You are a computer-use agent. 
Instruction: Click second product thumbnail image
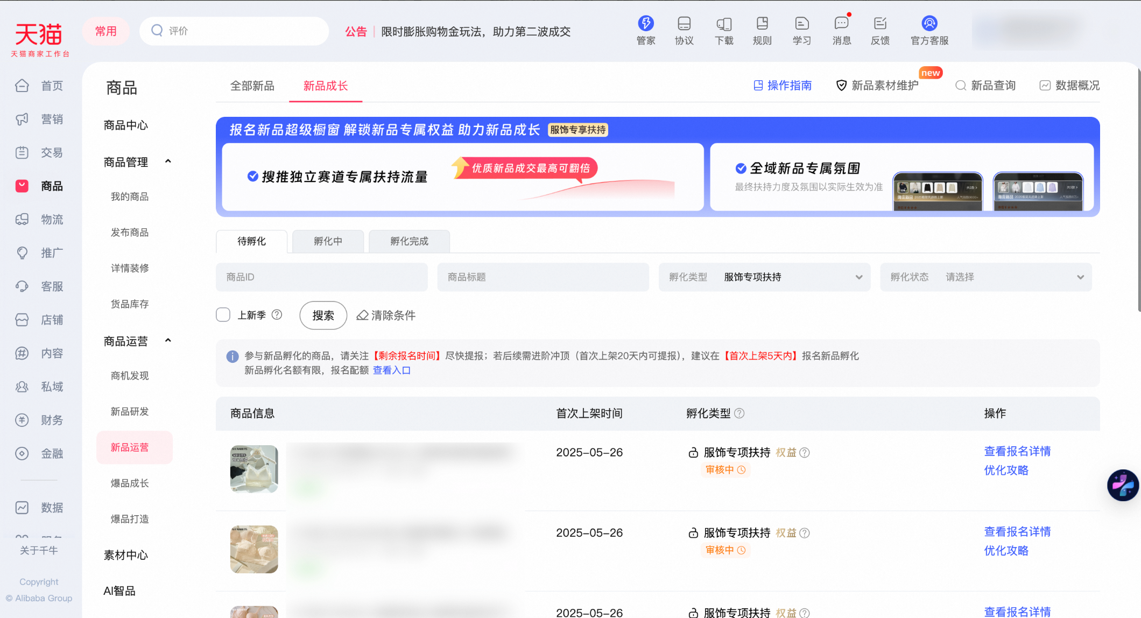coord(254,549)
